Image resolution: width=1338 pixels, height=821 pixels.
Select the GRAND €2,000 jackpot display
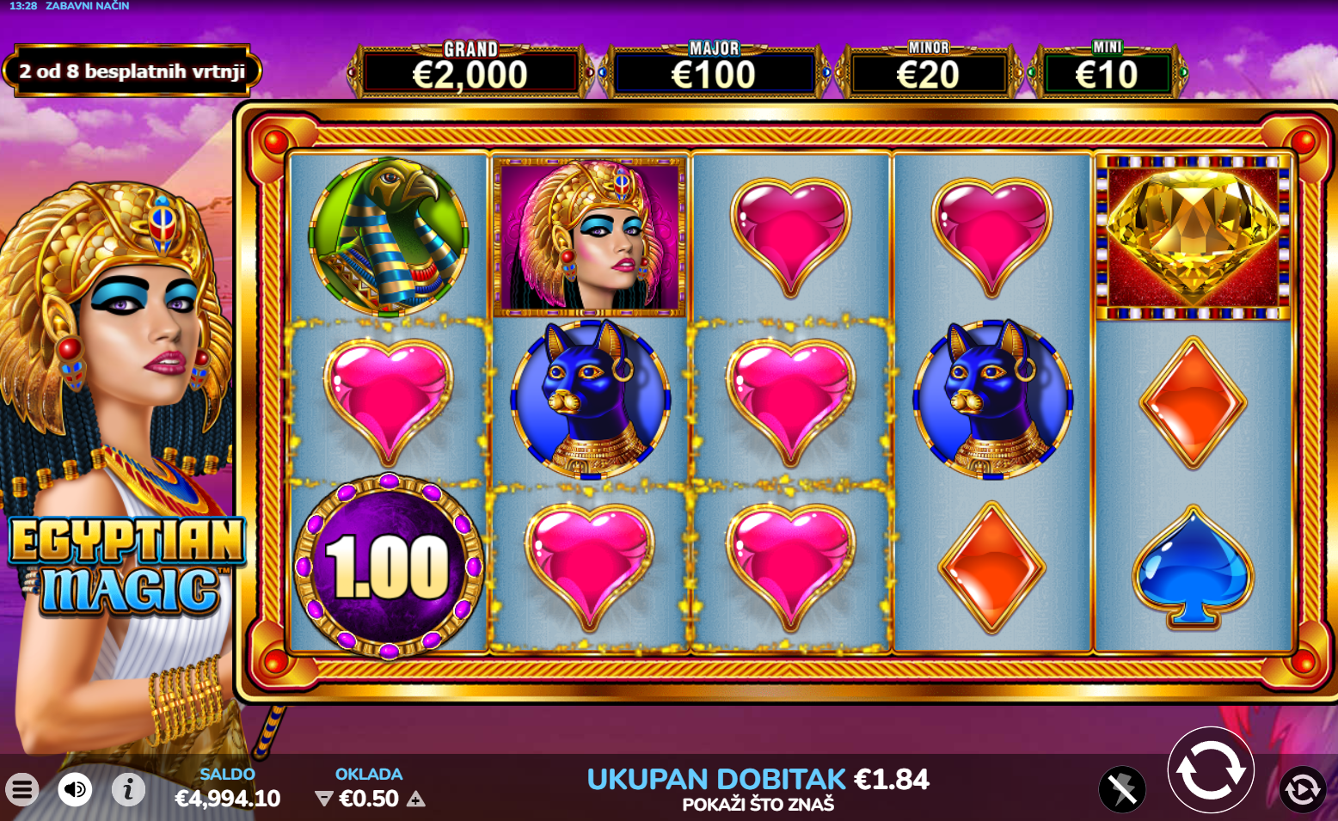[x=470, y=70]
